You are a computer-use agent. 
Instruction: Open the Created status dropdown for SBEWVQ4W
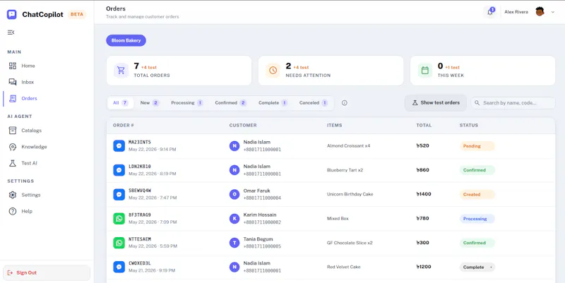(x=477, y=194)
